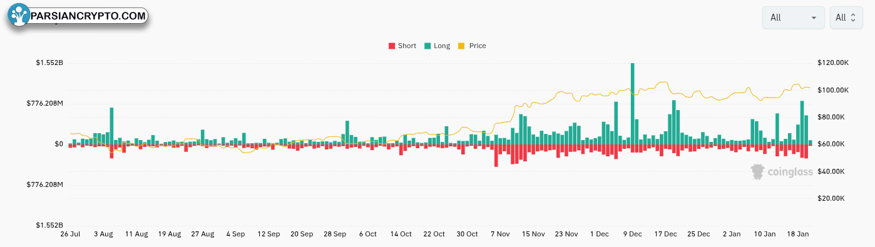Open the first All dropdown
Image resolution: width=875 pixels, height=247 pixels.
(x=793, y=18)
